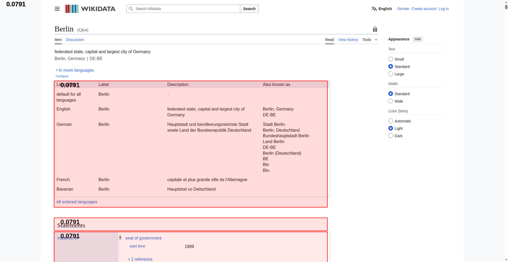
Task: Click the rank selector icon beside seat of government
Action: point(120,238)
